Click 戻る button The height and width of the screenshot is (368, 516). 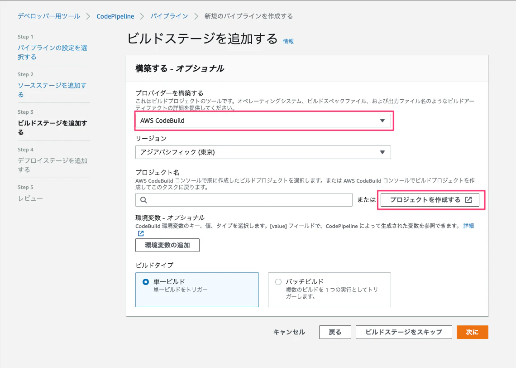point(335,332)
